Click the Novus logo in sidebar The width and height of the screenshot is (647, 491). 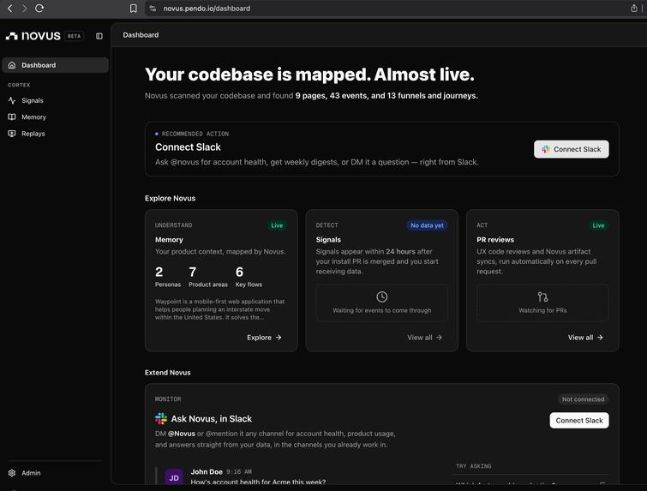tap(33, 36)
